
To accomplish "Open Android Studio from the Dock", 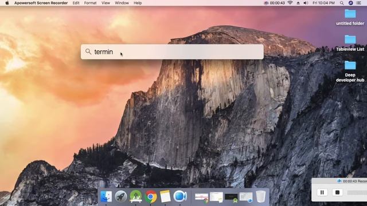I will [136, 196].
